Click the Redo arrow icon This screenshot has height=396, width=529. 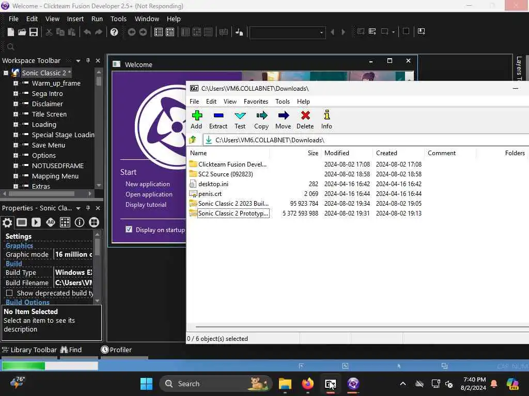99,32
